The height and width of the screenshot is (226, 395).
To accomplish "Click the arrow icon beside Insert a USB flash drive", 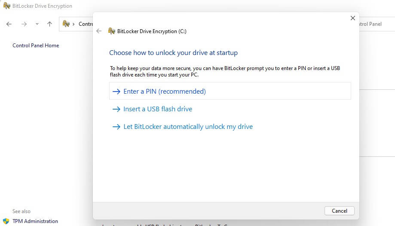I will (x=116, y=109).
